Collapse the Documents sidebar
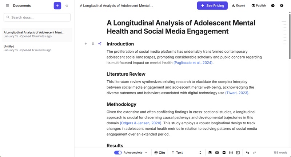Image resolution: width=291 pixels, height=157 pixels. click(67, 6)
